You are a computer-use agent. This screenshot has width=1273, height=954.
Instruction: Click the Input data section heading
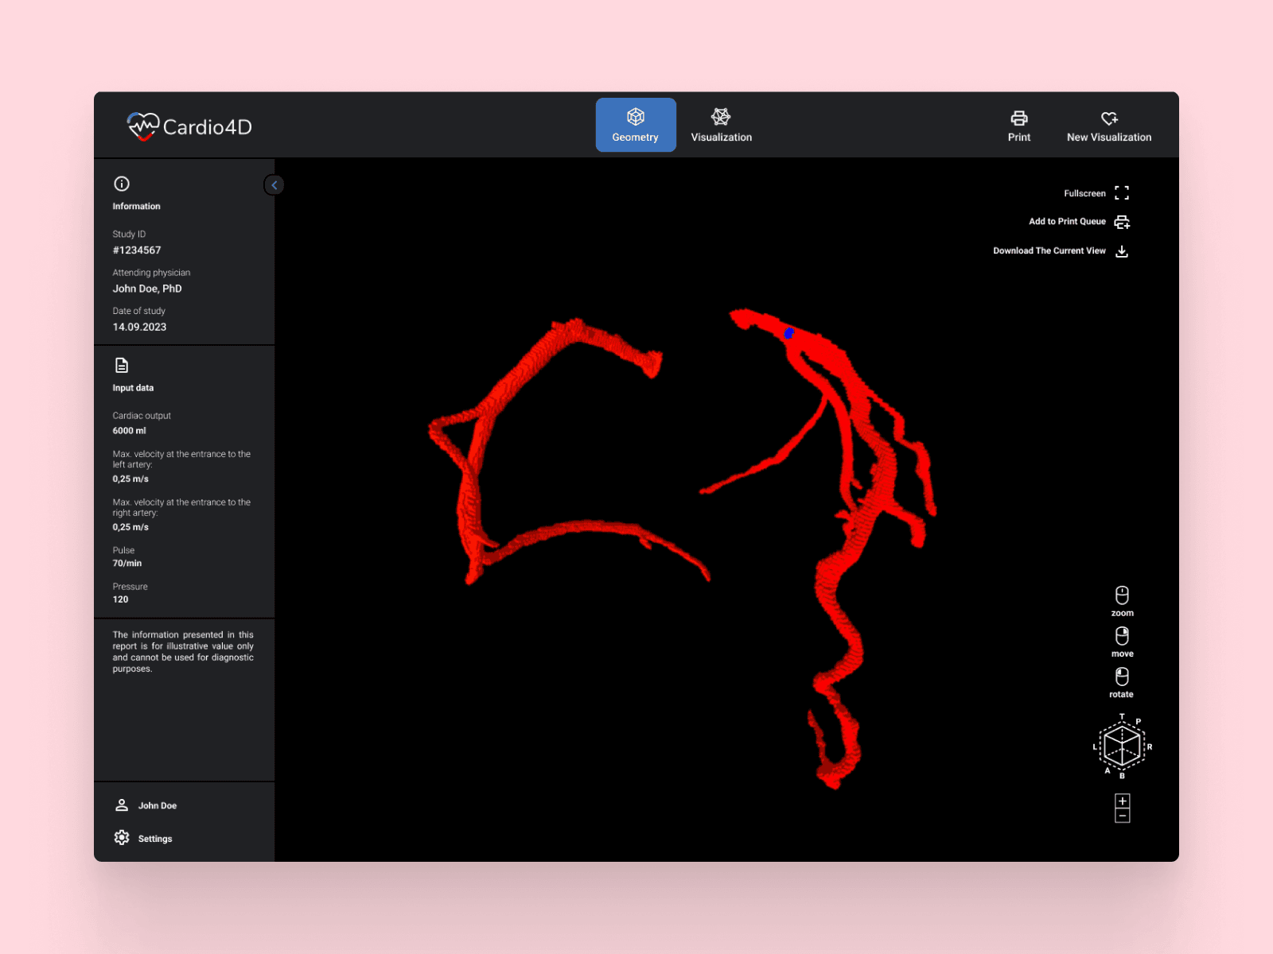pos(133,388)
